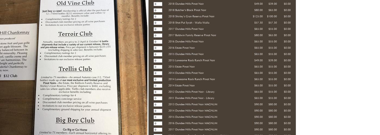Select quantity box for 2017 Baldwin Family Reserve

coord(158,35)
